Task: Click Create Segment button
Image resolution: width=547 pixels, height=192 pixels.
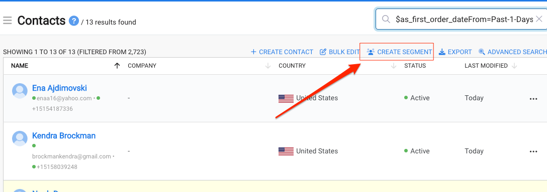Action: pos(399,52)
